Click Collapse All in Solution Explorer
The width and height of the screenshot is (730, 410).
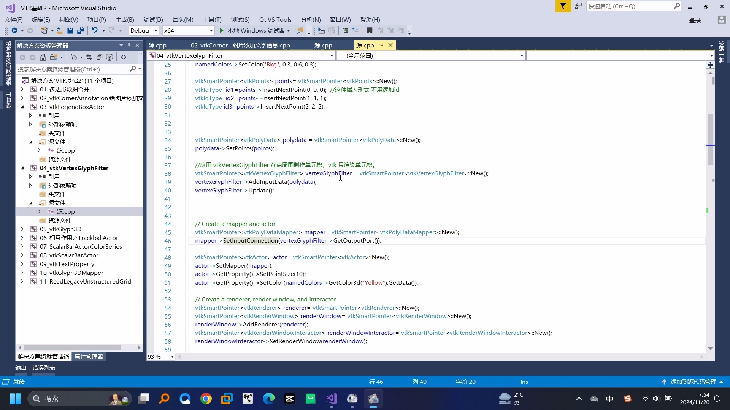pos(99,57)
